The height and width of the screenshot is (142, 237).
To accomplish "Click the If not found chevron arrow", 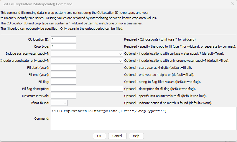I will pos(64,103).
